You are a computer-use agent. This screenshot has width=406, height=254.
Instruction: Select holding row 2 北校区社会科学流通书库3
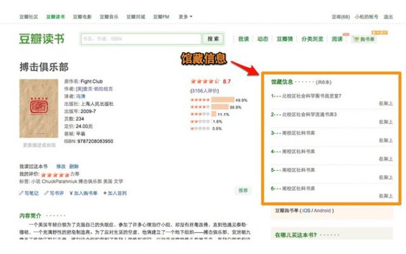point(332,118)
